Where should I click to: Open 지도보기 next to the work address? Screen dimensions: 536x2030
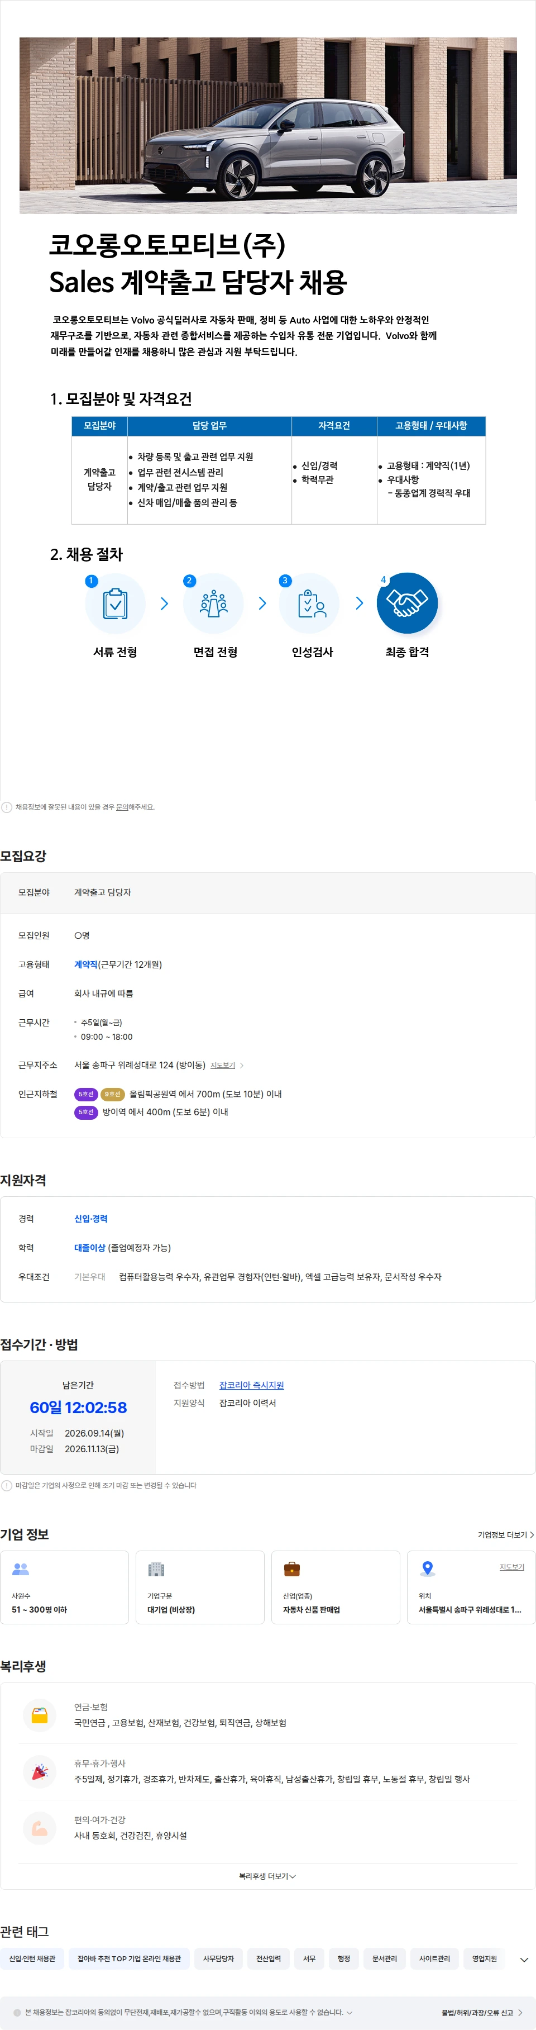[223, 1066]
